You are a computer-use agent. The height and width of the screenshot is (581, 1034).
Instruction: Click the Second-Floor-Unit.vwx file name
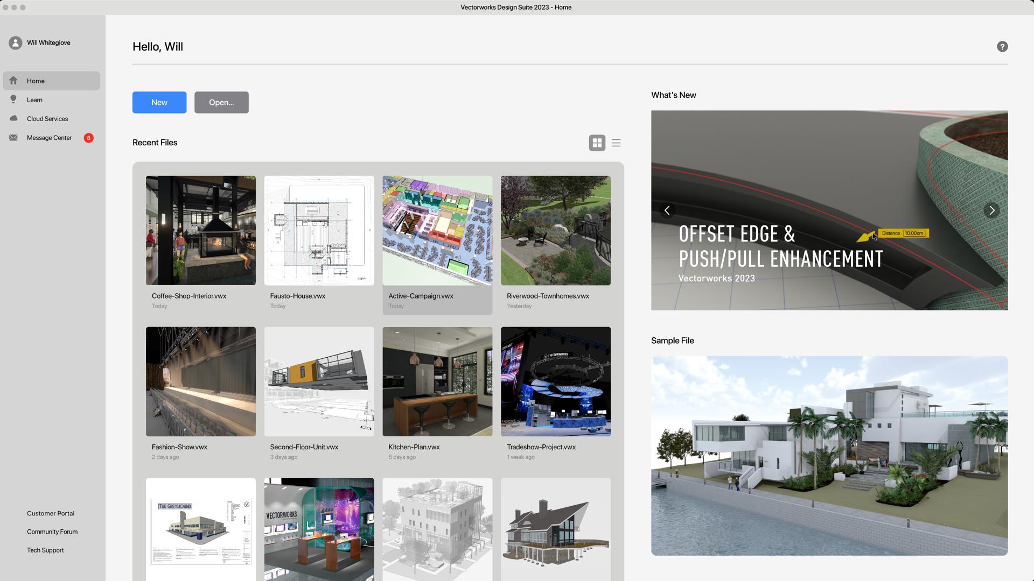304,447
